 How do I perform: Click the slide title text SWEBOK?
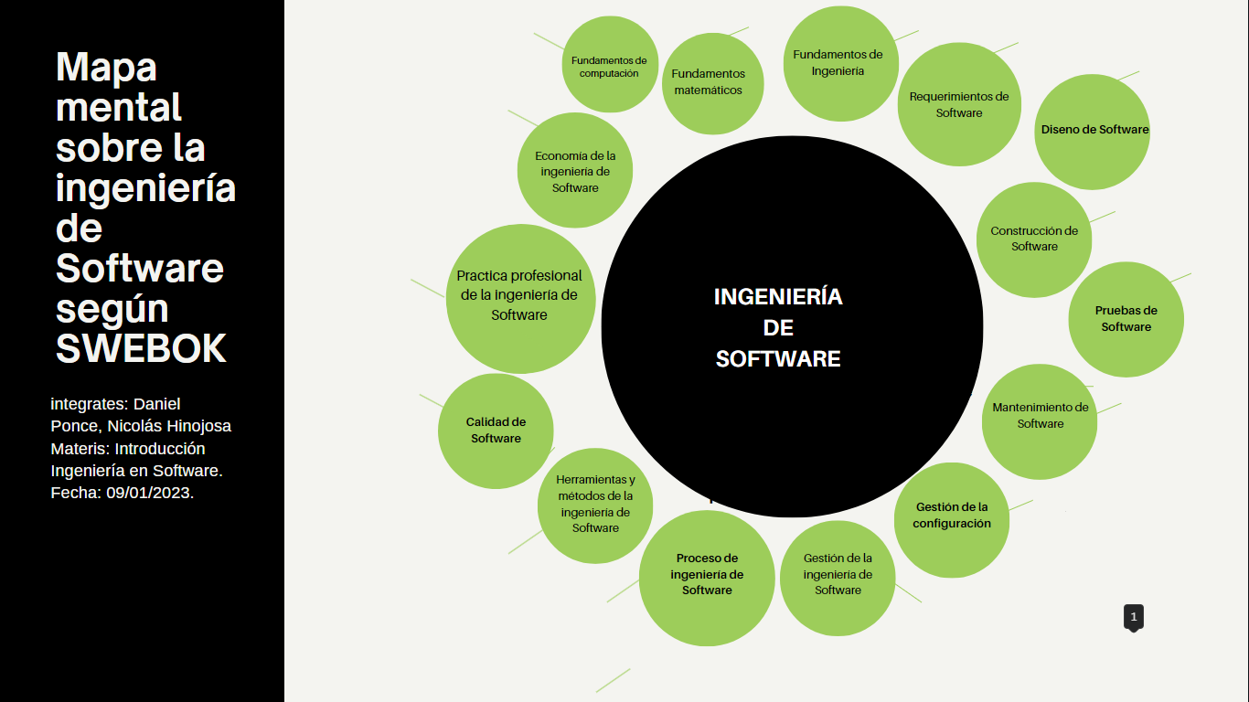(x=139, y=348)
